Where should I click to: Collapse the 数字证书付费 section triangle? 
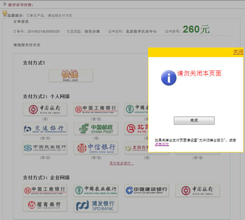5,4
